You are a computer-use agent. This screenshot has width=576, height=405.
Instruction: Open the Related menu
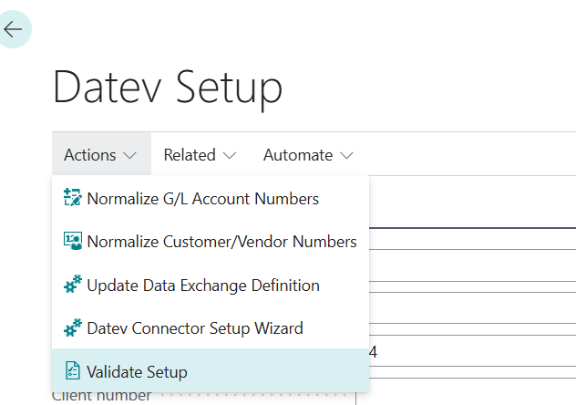click(x=190, y=155)
